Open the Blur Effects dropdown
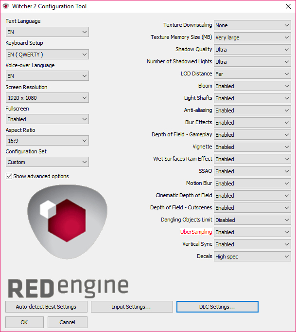This screenshot has height=332, width=296. click(252, 123)
